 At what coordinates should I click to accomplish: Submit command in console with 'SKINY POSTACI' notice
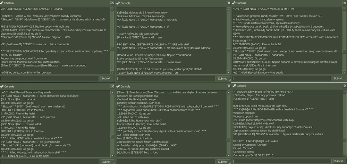click(222, 79)
